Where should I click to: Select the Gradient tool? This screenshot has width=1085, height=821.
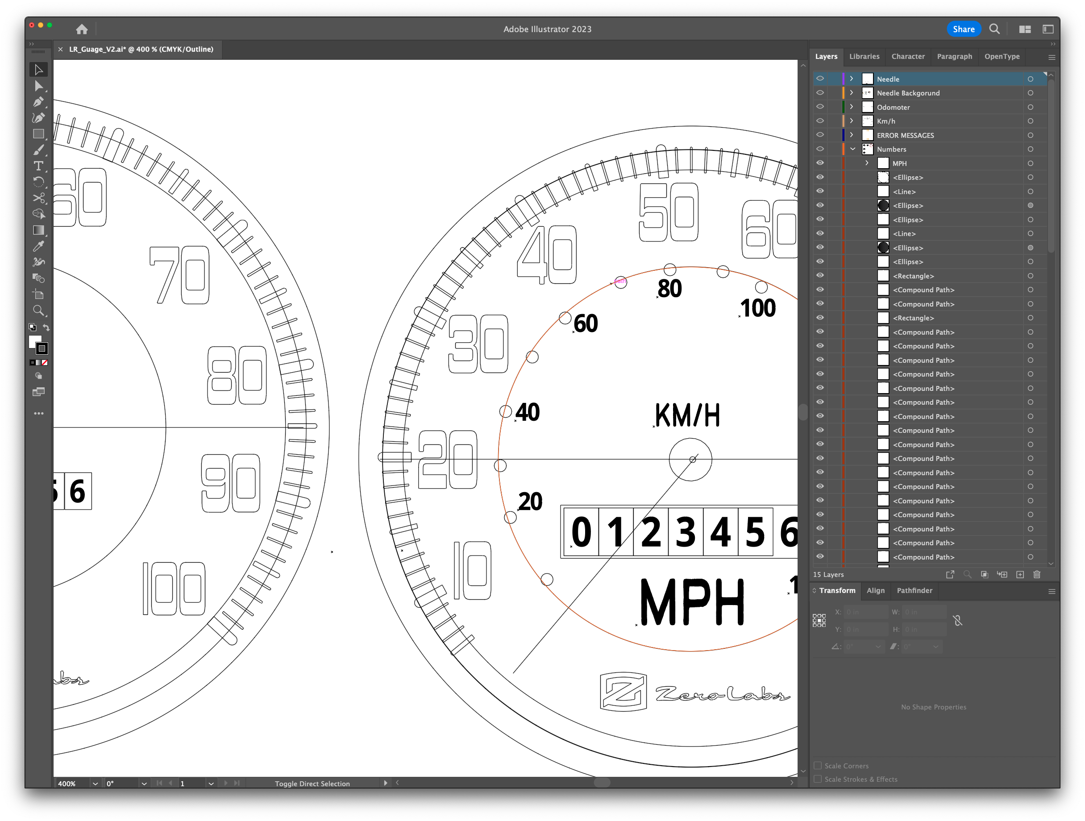click(x=39, y=230)
